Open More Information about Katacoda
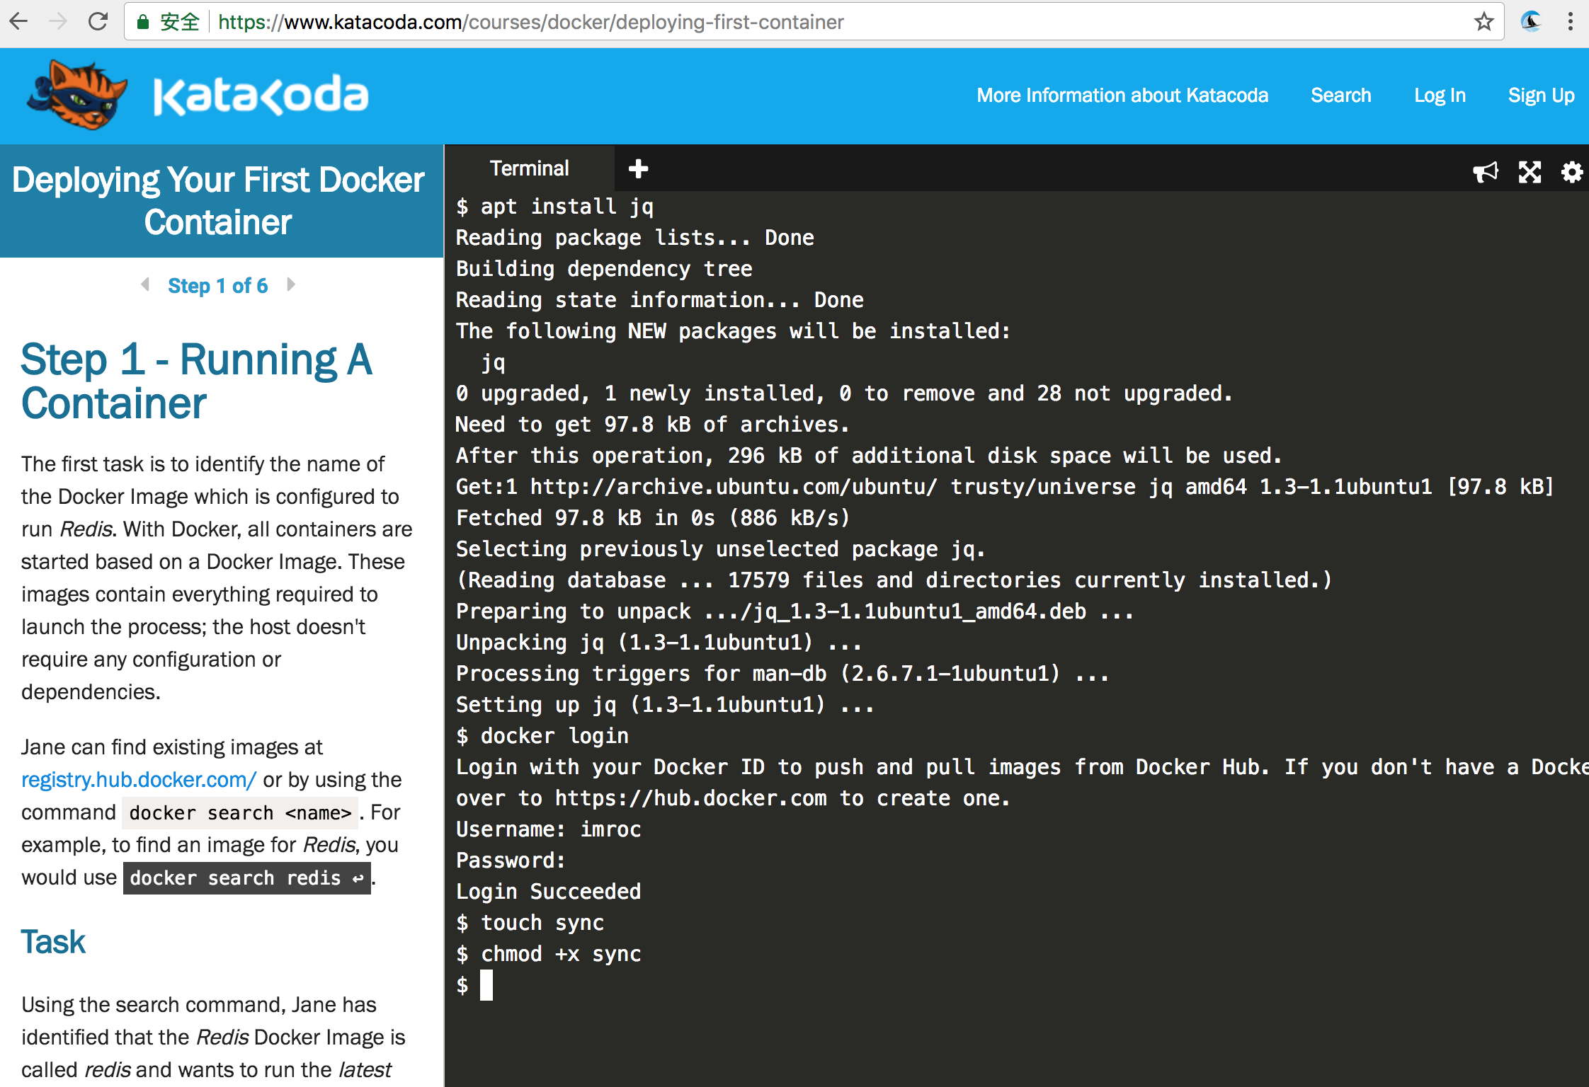Screen dimensions: 1589x1087 (x=1122, y=96)
